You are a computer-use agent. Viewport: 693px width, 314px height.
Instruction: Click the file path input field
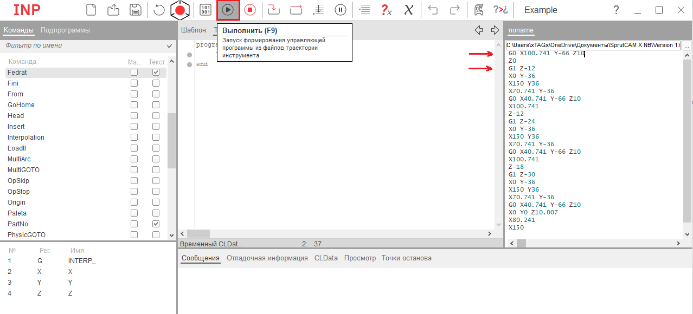pos(593,45)
